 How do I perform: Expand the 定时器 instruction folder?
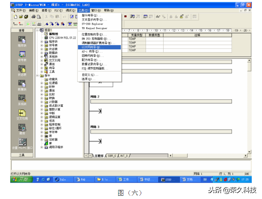pyautogui.click(x=42, y=139)
